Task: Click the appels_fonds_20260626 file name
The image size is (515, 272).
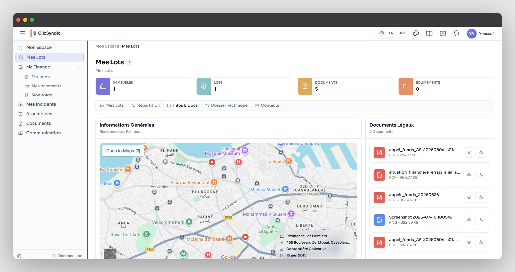Action: (414, 195)
